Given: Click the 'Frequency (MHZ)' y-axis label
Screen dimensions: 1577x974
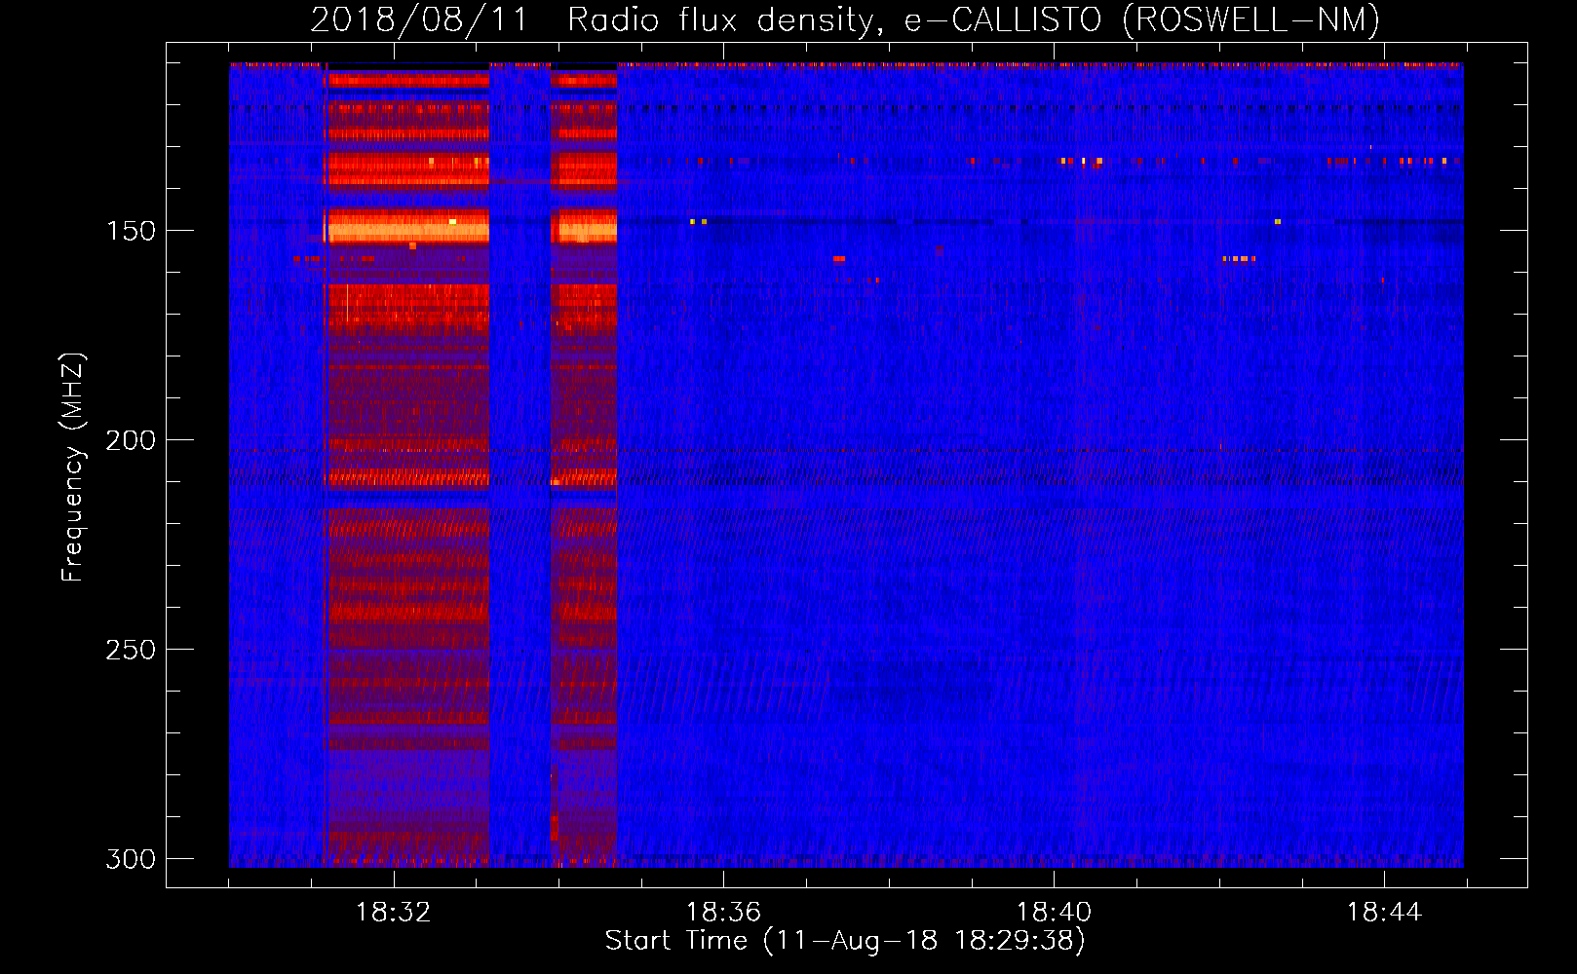Looking at the screenshot, I should point(73,467).
